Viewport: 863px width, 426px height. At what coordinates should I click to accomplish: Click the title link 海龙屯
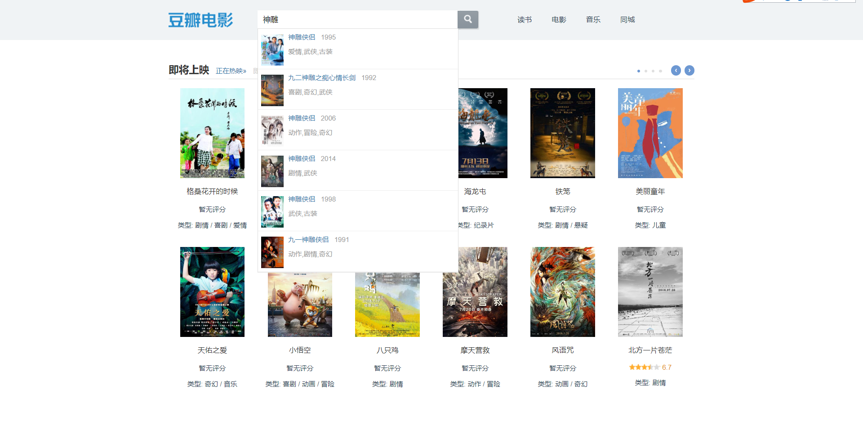475,192
